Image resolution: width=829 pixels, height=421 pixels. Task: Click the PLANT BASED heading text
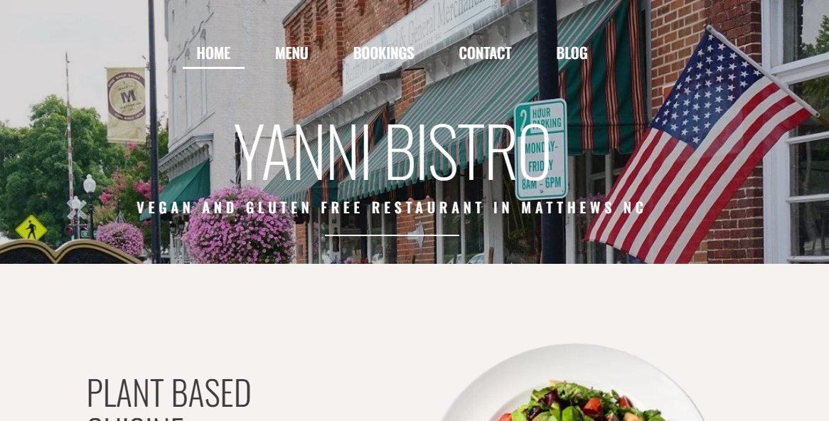(169, 393)
